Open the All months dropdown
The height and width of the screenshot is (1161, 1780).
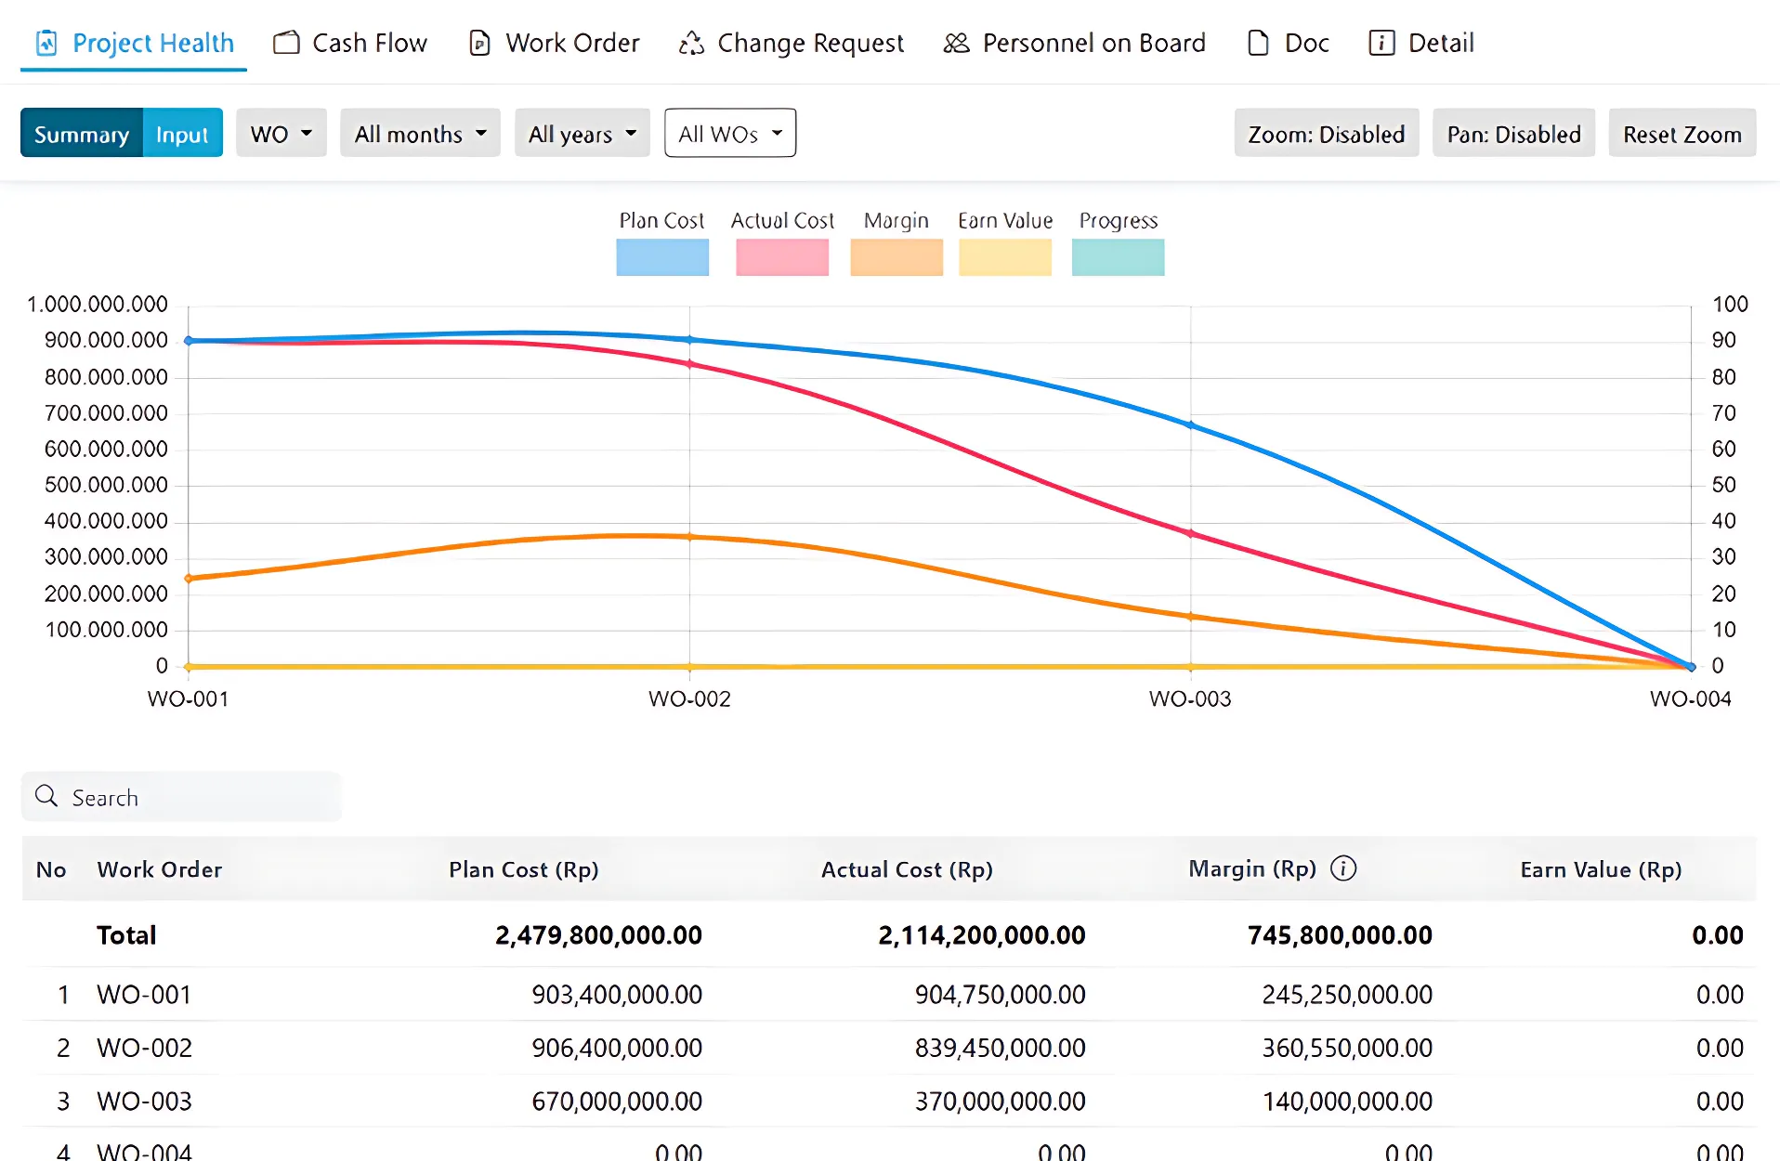click(x=420, y=134)
